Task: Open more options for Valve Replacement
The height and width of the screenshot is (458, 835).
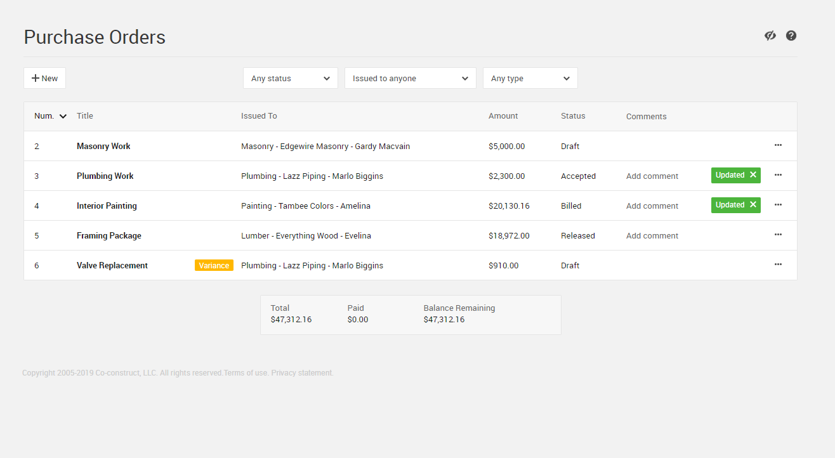Action: pos(778,265)
